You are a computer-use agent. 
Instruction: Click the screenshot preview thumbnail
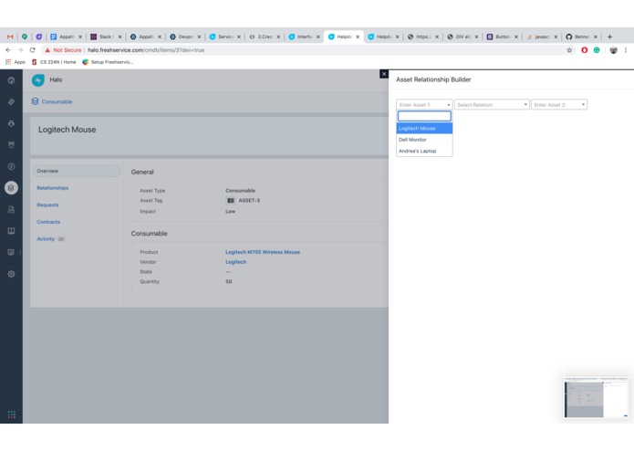pos(596,397)
